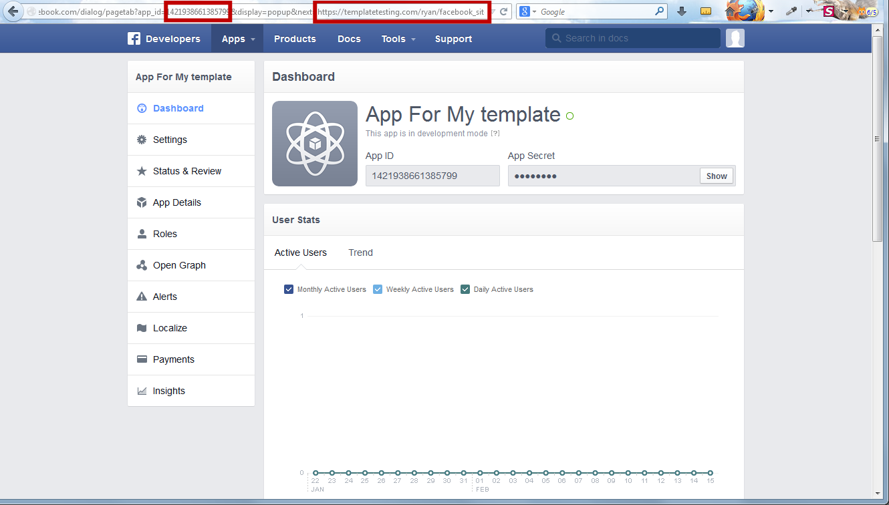
Task: Click the Developers header link
Action: click(x=173, y=39)
